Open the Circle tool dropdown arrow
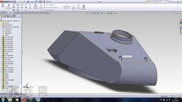Screen dimensions: 182x102 [19, 5]
